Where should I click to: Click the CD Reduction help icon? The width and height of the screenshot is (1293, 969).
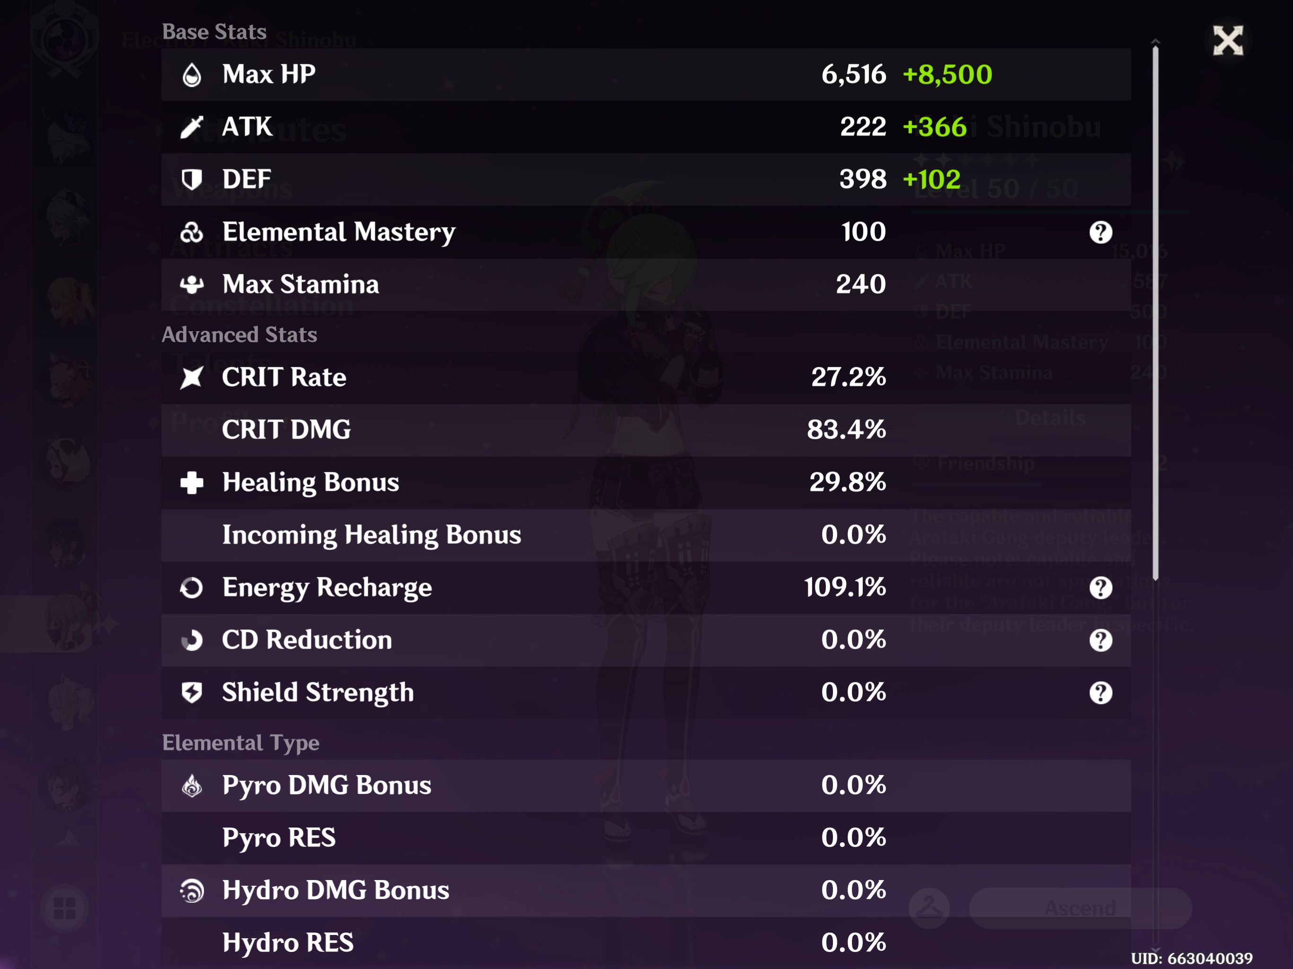click(1100, 640)
